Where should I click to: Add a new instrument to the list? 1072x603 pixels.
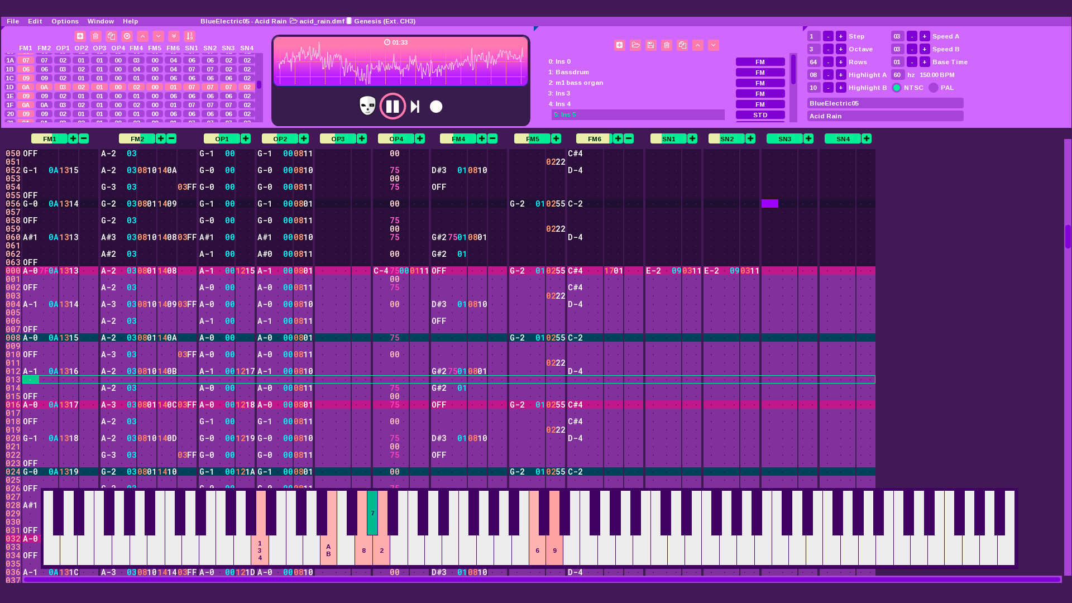point(619,45)
